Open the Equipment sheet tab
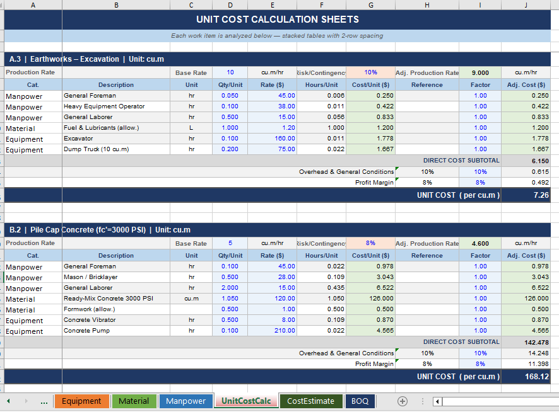The width and height of the screenshot is (559, 412). tap(81, 401)
